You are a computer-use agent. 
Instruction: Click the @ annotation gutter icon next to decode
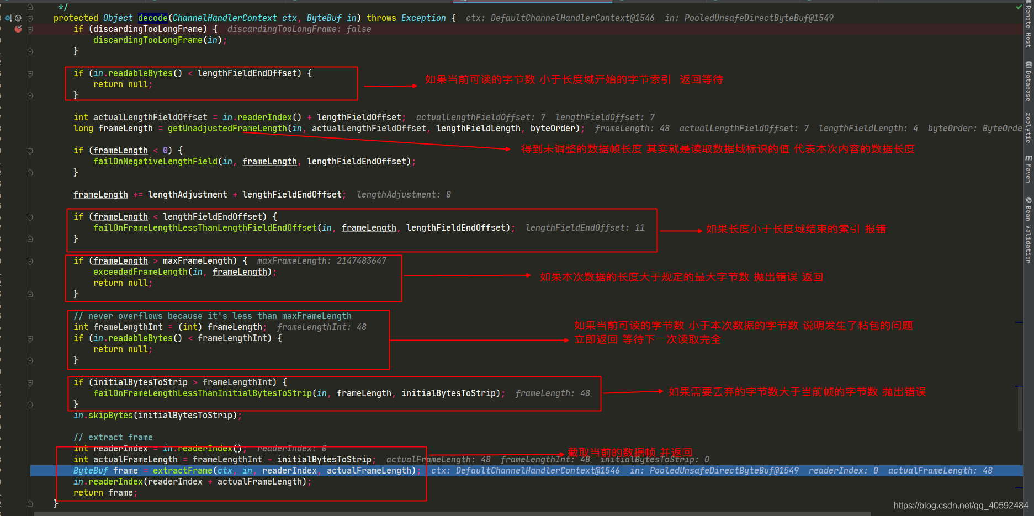click(18, 18)
